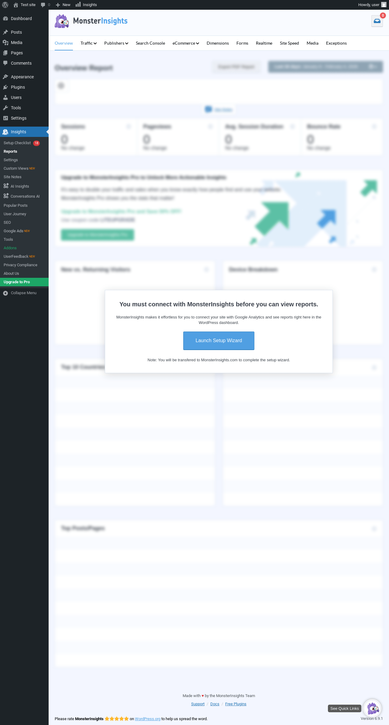
Task: Click the Insights monster icon in the sidebar
Action: click(x=5, y=132)
